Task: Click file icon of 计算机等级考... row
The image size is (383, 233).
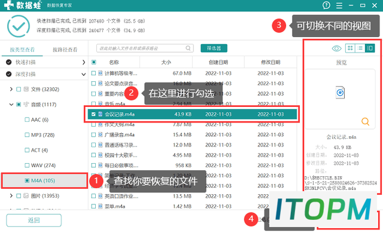Action: pos(100,73)
